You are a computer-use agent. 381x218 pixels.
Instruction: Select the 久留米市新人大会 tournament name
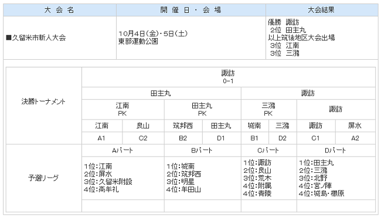coord(36,38)
